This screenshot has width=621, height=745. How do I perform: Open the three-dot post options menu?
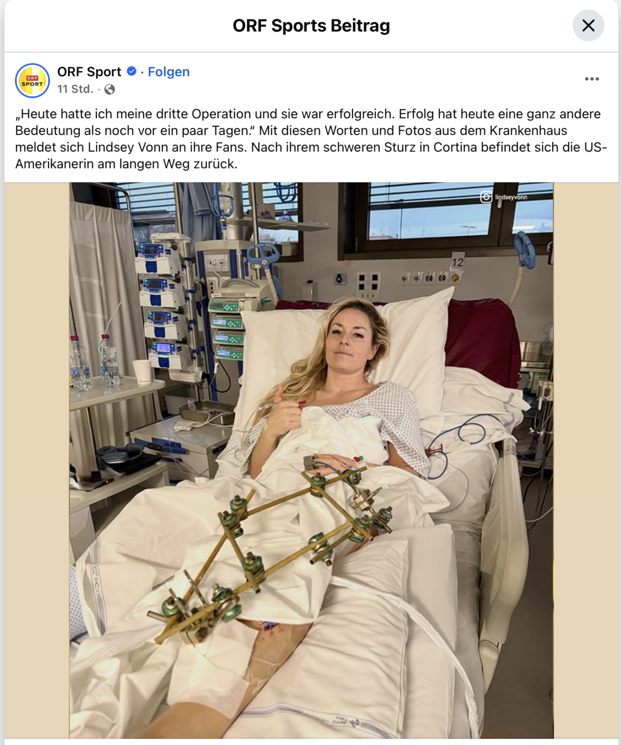tap(591, 79)
